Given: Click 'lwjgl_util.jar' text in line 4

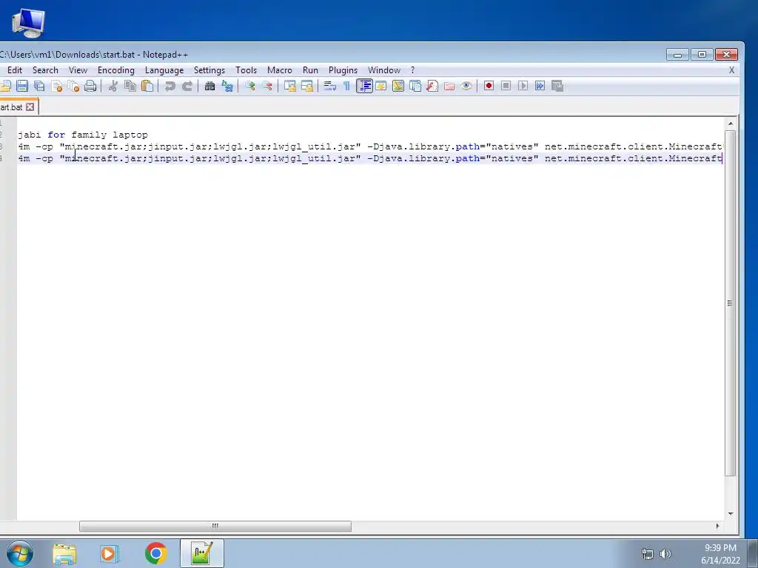Looking at the screenshot, I should tap(314, 158).
